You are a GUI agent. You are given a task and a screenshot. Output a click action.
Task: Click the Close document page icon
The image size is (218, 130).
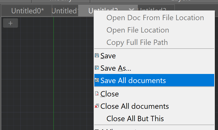(97, 93)
